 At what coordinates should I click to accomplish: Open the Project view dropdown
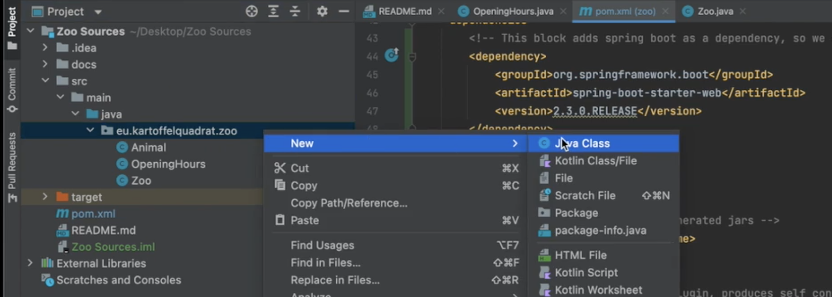(x=98, y=12)
